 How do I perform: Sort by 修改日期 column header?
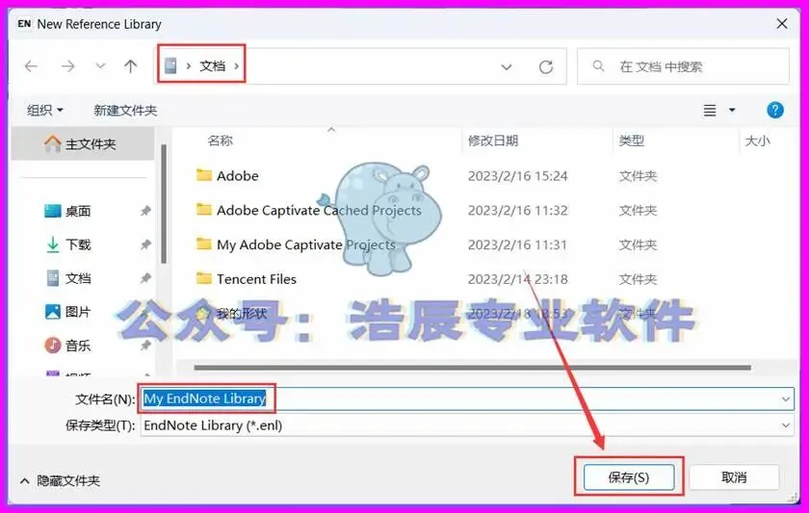point(493,141)
